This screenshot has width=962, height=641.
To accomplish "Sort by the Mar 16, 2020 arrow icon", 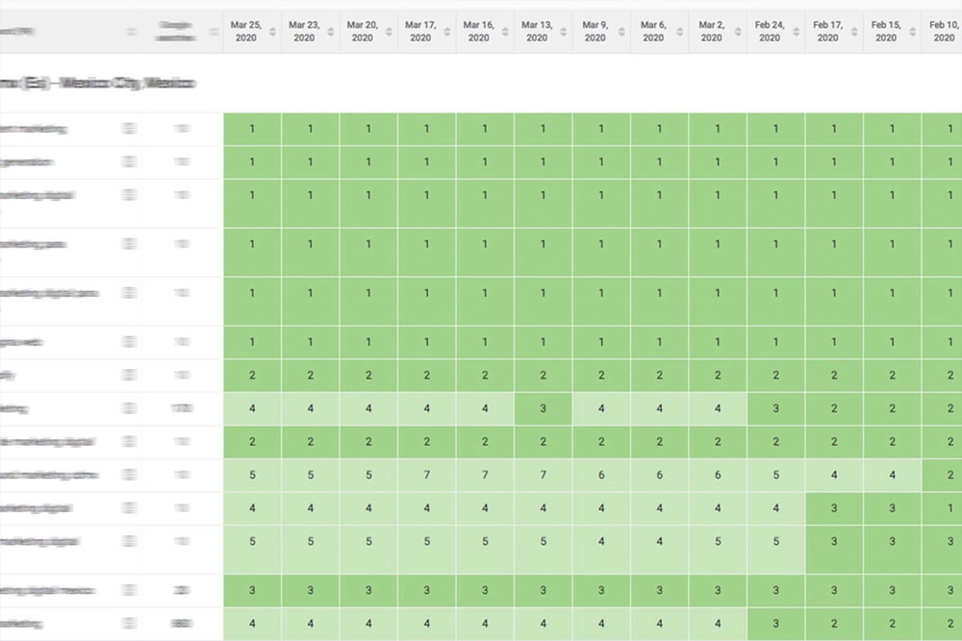I will (x=505, y=32).
